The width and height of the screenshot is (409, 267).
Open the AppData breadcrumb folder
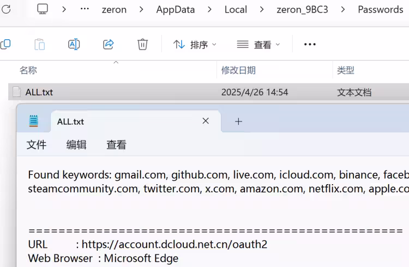[x=176, y=10]
